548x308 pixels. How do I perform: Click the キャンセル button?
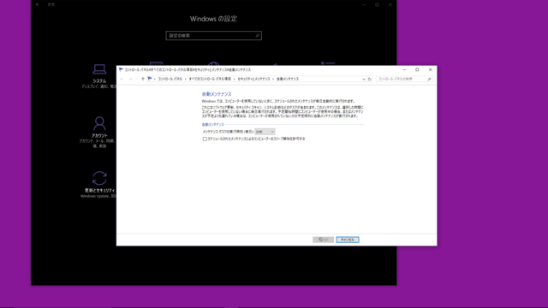coord(348,240)
